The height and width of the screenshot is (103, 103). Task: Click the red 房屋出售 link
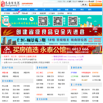click(5, 73)
